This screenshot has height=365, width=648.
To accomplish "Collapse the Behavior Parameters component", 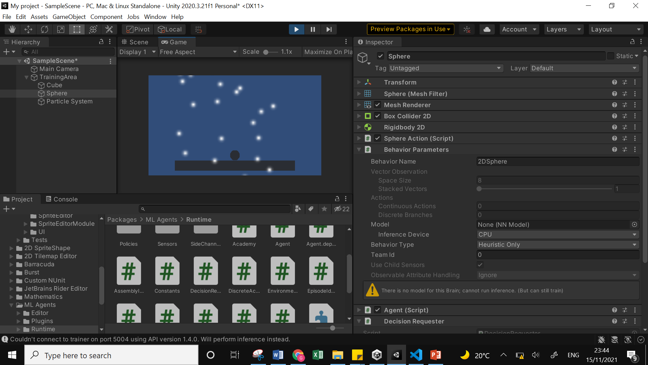I will tap(359, 149).
